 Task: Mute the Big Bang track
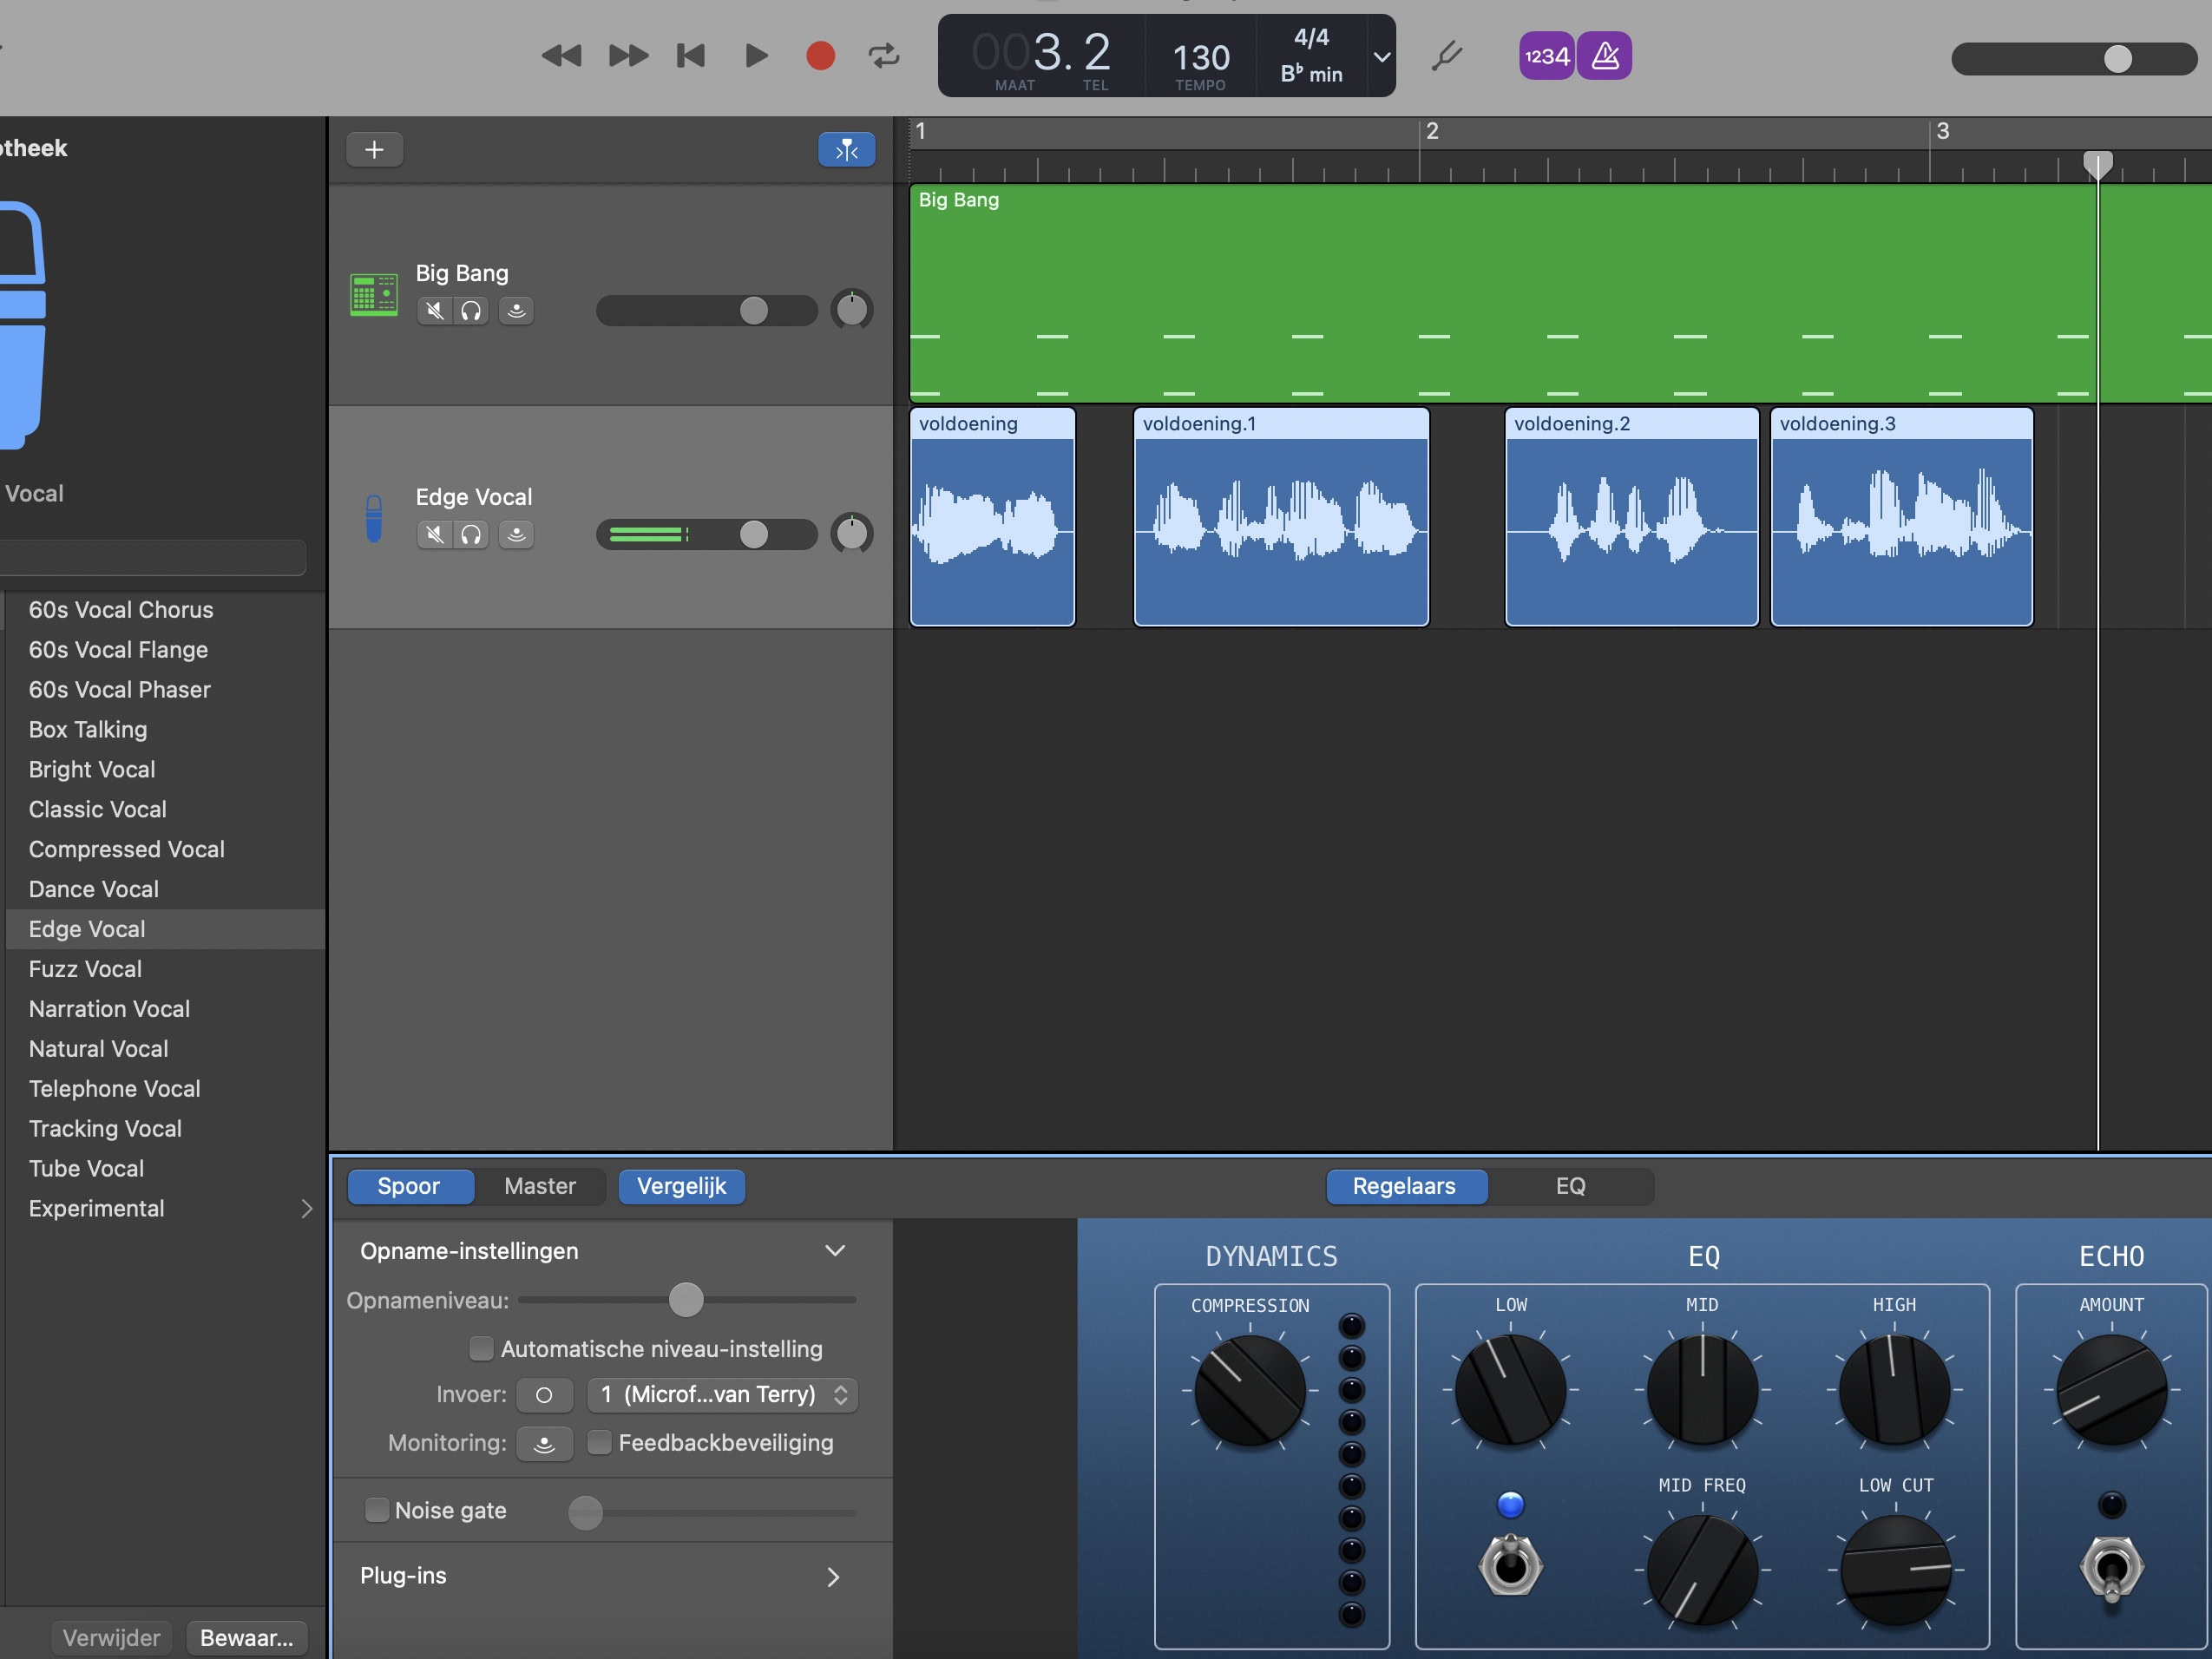point(434,311)
